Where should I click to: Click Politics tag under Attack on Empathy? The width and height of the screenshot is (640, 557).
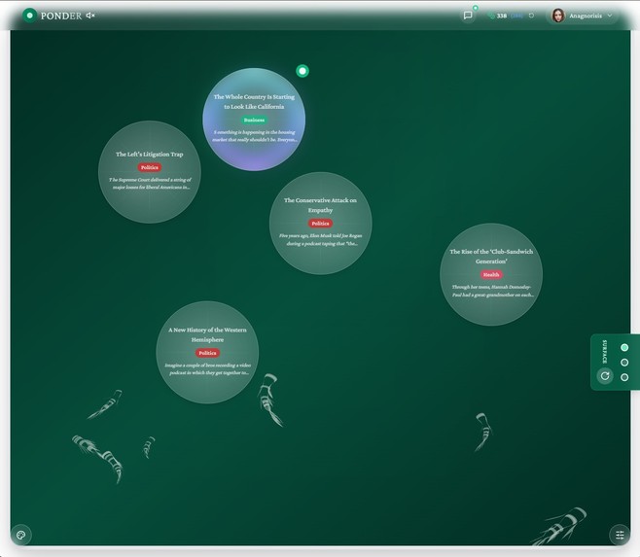pos(320,224)
